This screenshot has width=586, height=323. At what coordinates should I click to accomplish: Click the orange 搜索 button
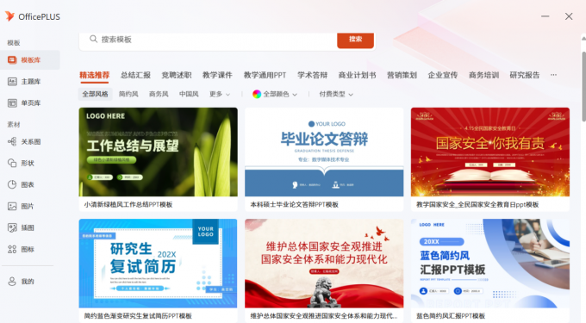pyautogui.click(x=355, y=40)
